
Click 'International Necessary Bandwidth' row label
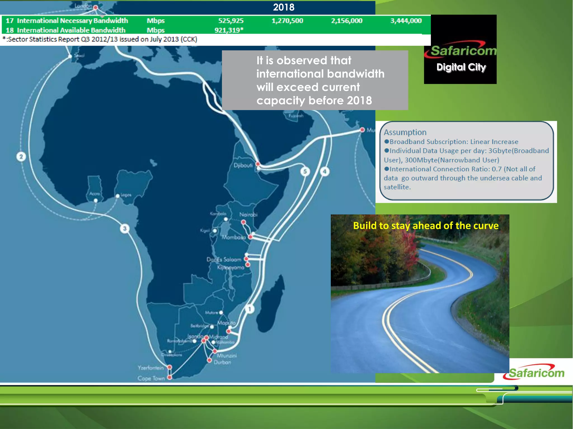click(x=72, y=21)
